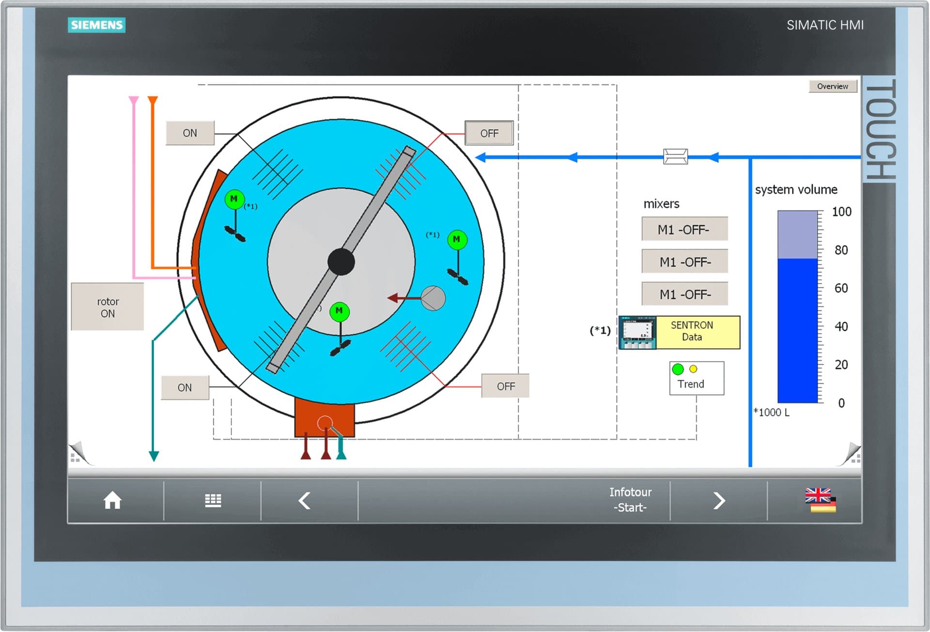Switch on with the lower ON button

coord(185,387)
